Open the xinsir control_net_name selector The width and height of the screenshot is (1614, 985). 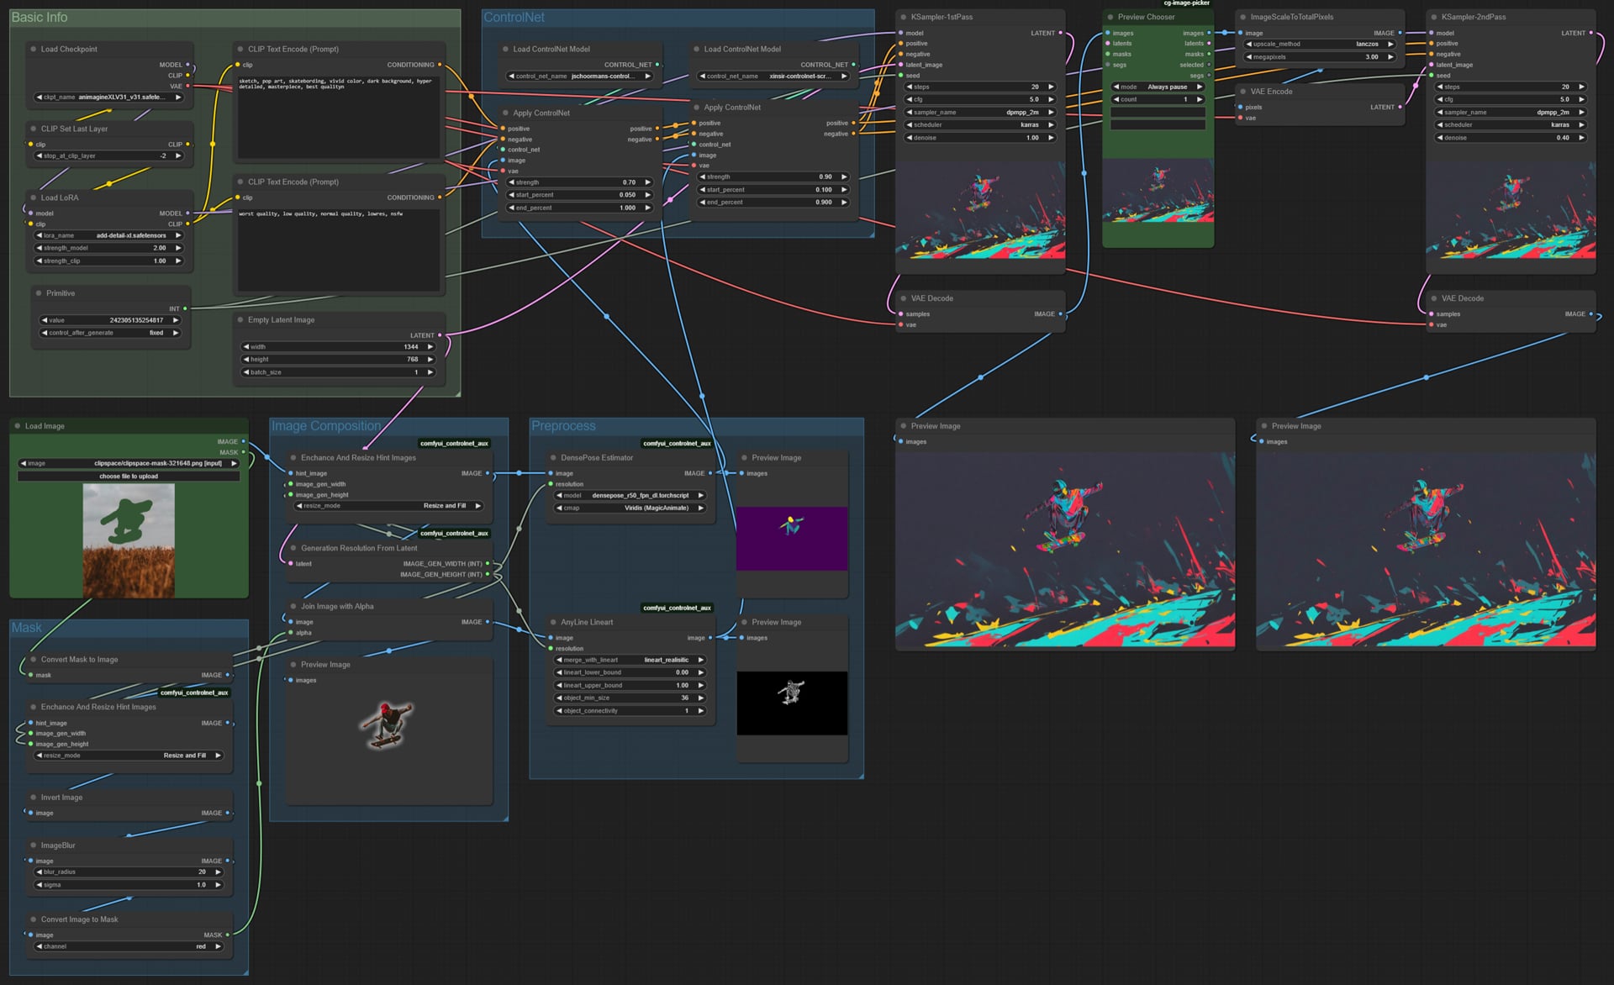(x=773, y=76)
